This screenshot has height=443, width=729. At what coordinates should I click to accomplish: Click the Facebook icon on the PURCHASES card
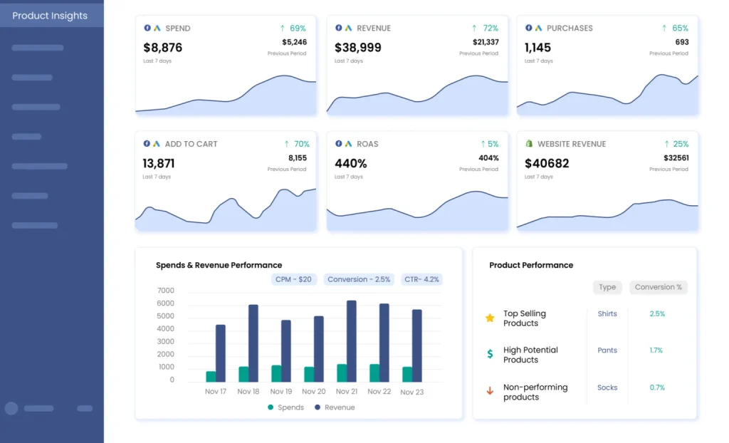click(x=528, y=28)
